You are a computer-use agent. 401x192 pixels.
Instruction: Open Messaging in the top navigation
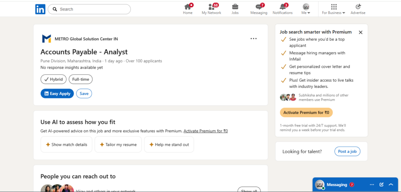tap(259, 9)
